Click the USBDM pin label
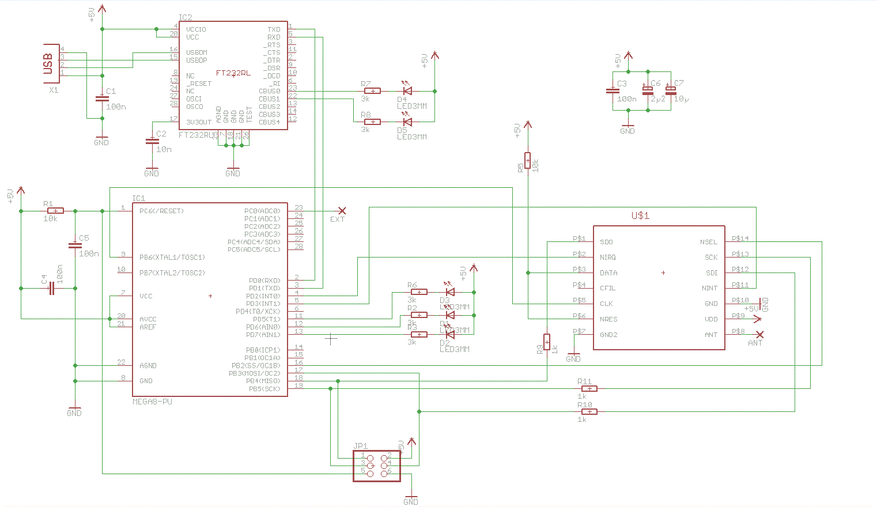The width and height of the screenshot is (877, 507). [x=196, y=52]
